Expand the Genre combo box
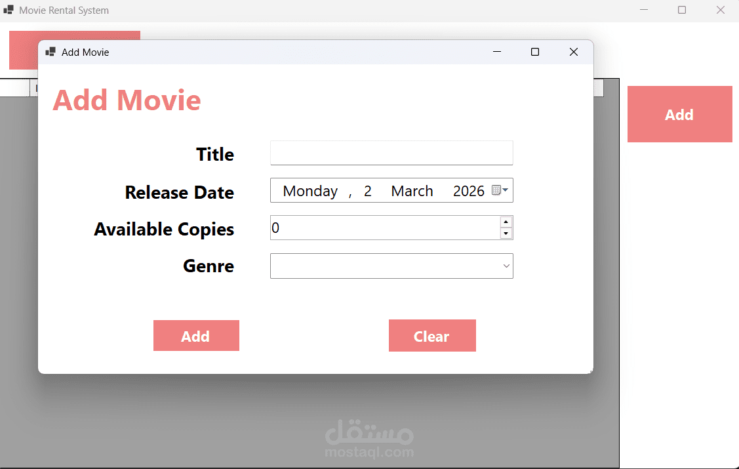Screen dimensions: 739x469 point(506,266)
